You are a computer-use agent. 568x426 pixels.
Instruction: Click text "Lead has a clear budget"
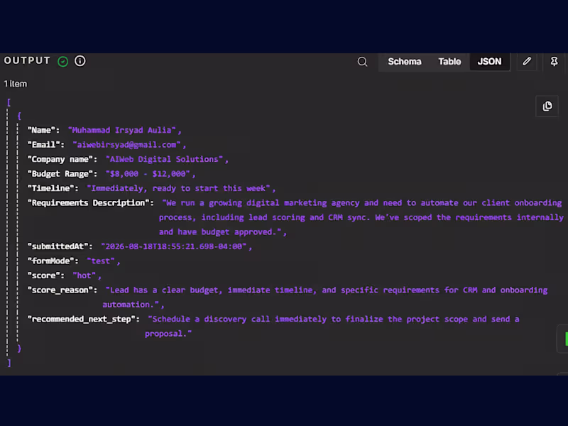point(164,290)
